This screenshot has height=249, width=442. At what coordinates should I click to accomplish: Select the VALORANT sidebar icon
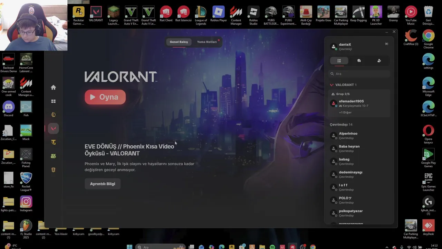pos(53,129)
